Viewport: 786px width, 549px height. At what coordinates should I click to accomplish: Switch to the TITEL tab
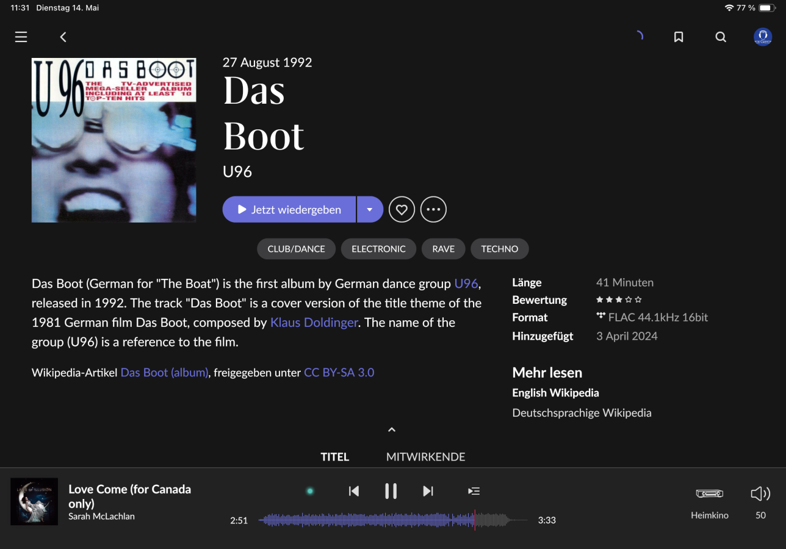[335, 457]
